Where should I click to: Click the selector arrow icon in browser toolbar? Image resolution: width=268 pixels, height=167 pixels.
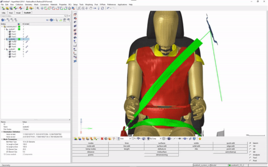[57, 20]
